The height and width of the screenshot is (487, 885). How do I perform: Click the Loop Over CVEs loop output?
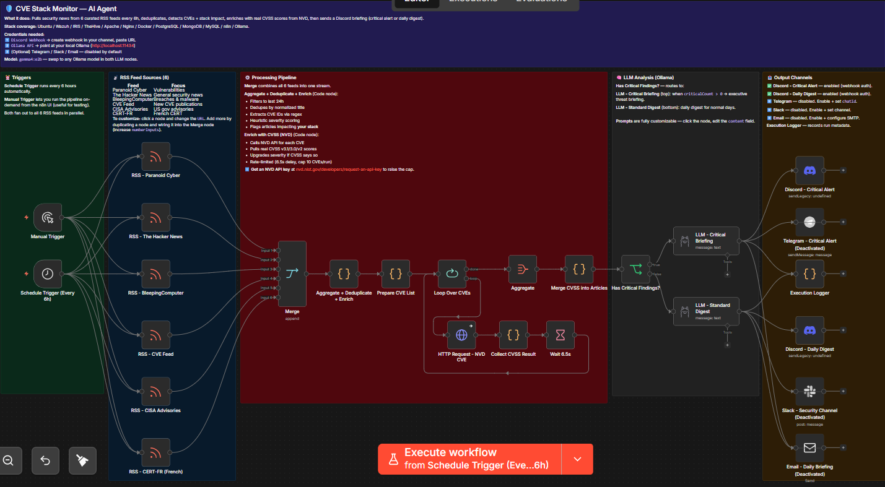pyautogui.click(x=467, y=278)
